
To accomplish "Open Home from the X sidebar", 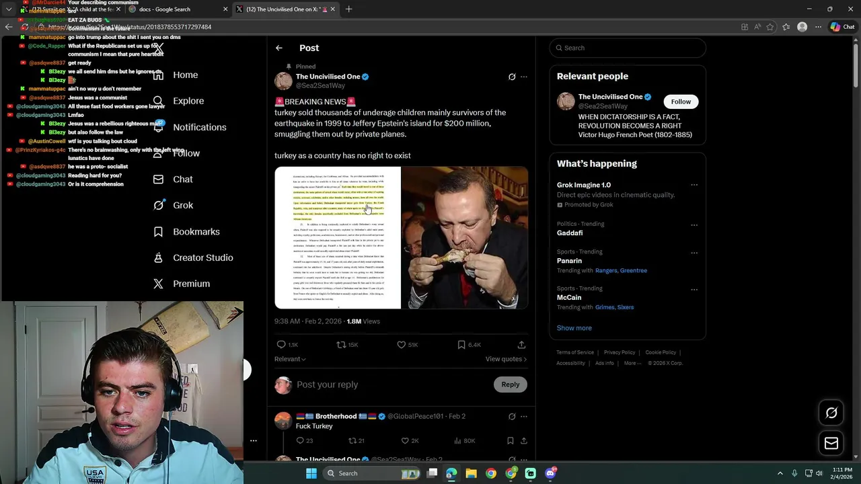I will pos(176,75).
